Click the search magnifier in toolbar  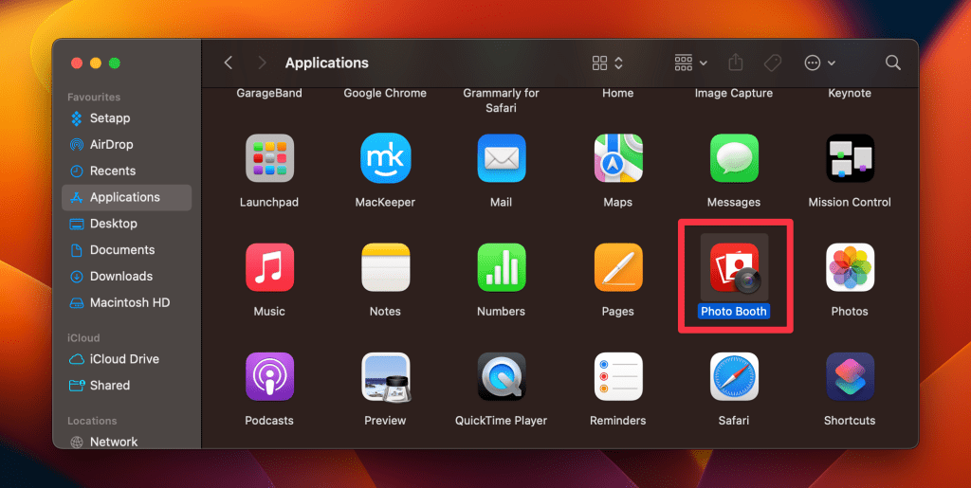892,63
